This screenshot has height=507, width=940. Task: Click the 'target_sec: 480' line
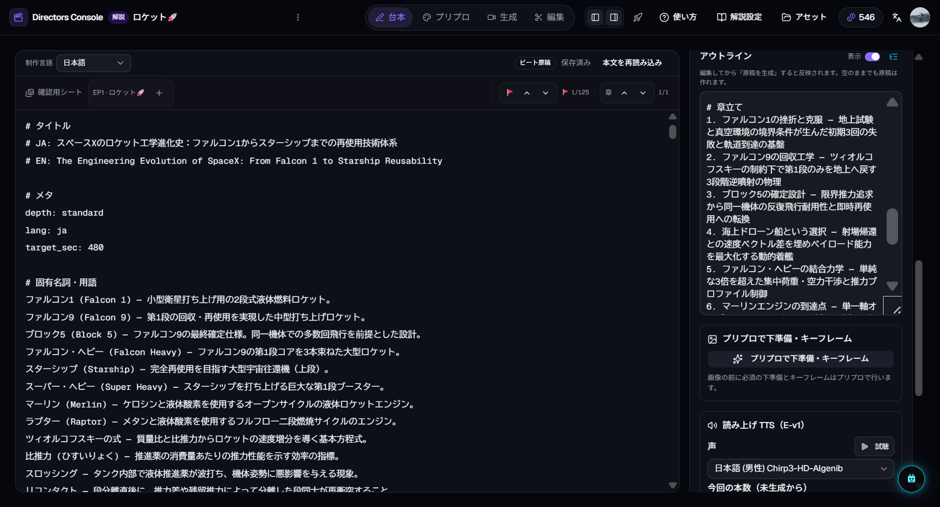65,248
